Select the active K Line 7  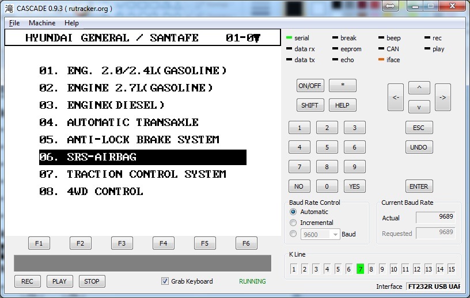tap(361, 269)
